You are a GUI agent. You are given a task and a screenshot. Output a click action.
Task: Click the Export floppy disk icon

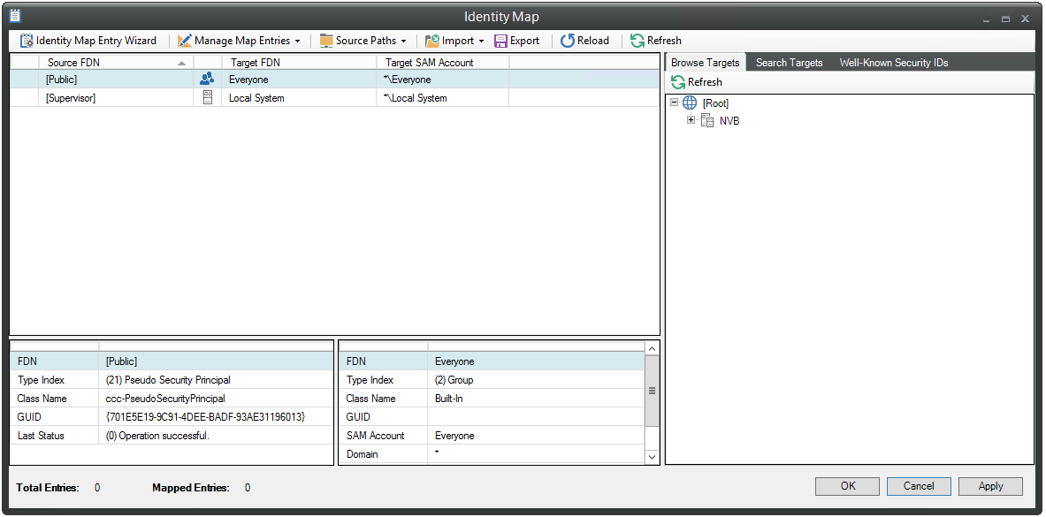(501, 41)
